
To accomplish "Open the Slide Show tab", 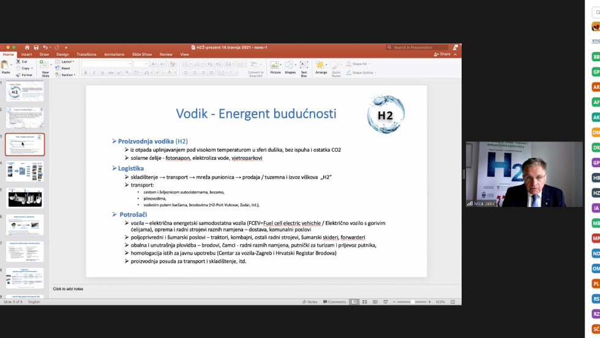I will tap(142, 54).
